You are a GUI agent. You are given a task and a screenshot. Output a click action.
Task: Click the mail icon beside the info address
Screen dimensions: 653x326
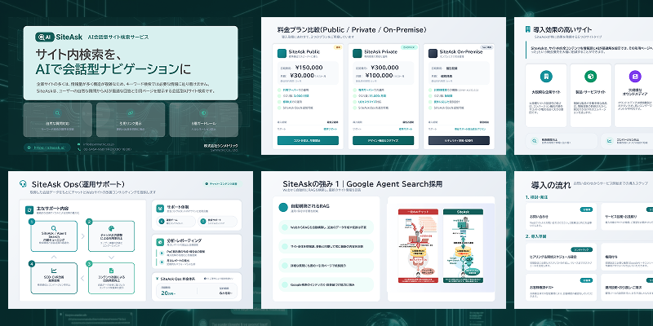(x=78, y=144)
